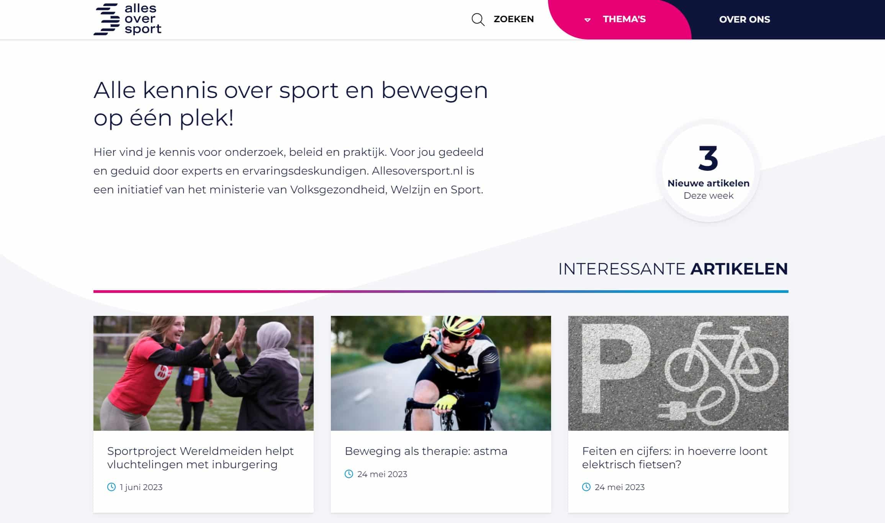
Task: Click the 1 juni 2023 date
Action: point(141,487)
